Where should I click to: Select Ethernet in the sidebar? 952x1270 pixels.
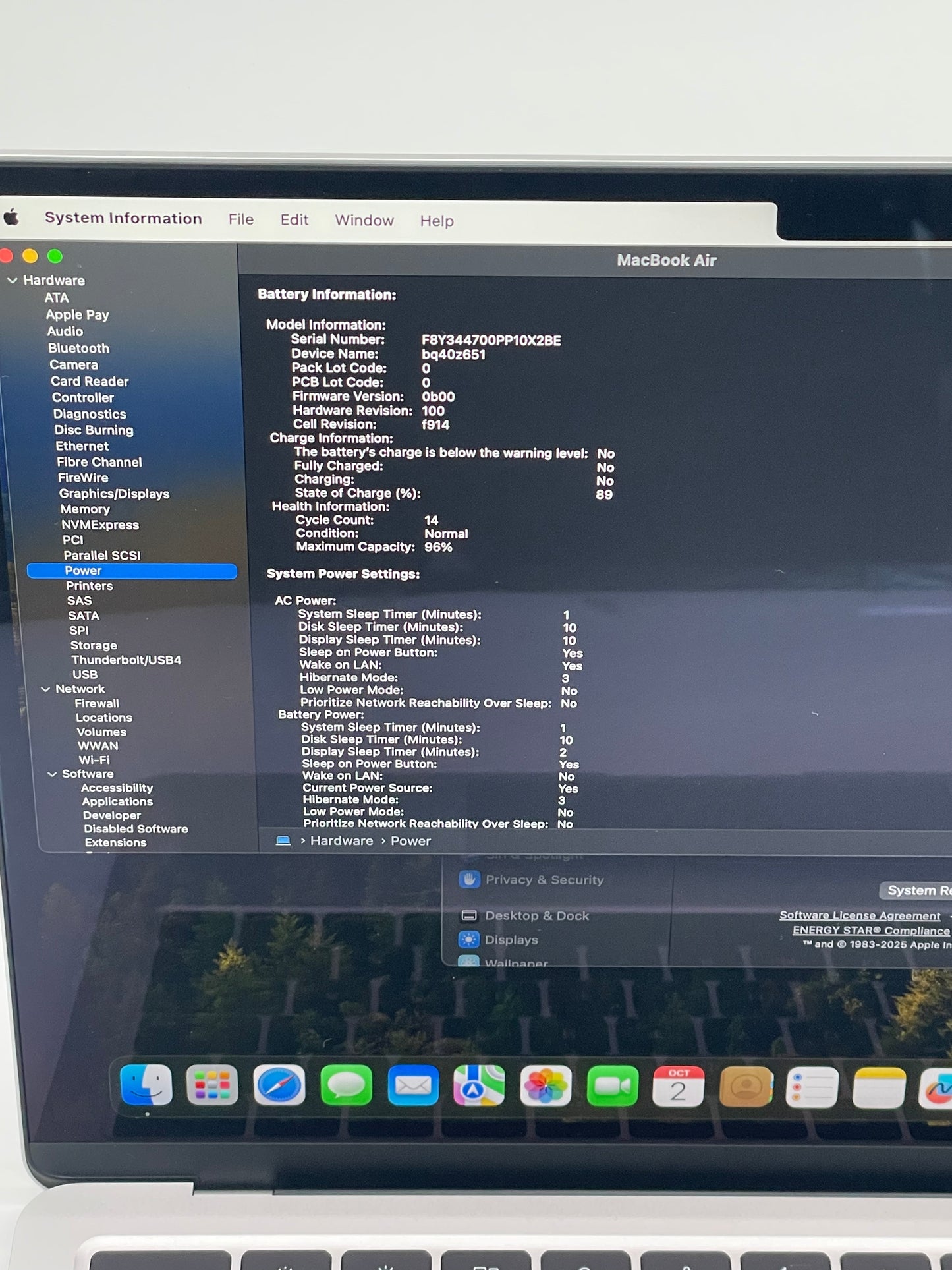pos(82,446)
